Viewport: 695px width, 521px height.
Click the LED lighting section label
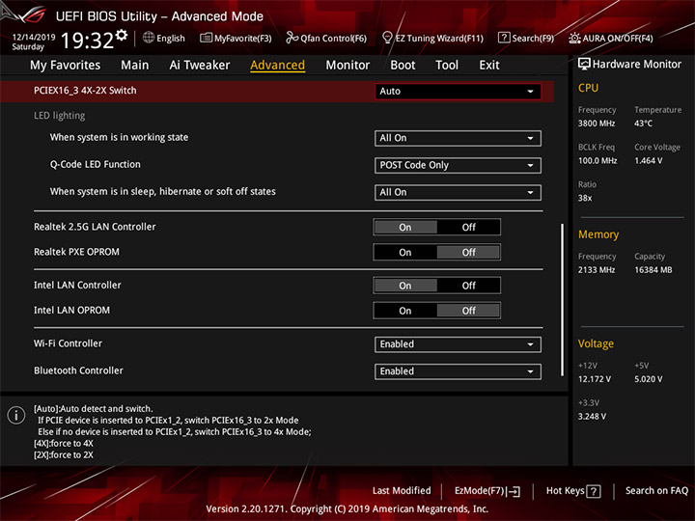coord(60,116)
